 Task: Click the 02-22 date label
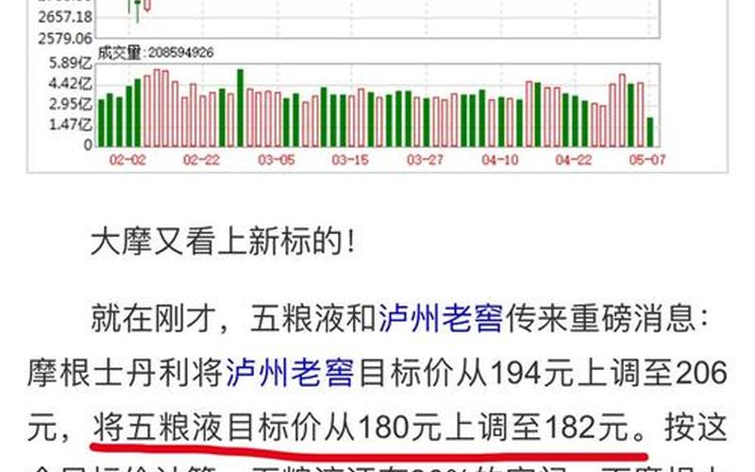201,160
